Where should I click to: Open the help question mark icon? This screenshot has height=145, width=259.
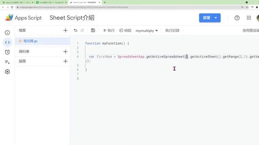(x=237, y=18)
